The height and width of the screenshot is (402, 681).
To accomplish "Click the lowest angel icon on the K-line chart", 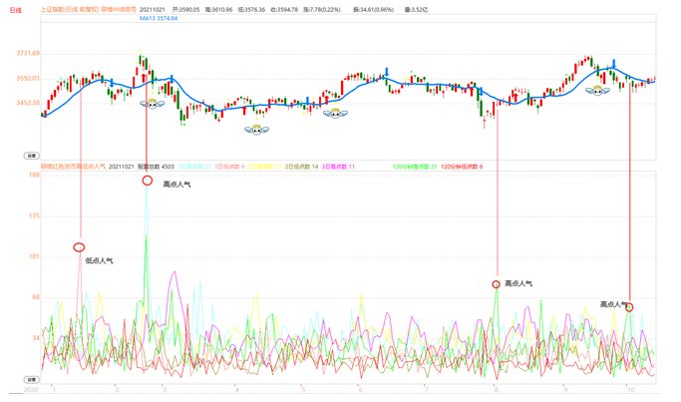I will [256, 130].
